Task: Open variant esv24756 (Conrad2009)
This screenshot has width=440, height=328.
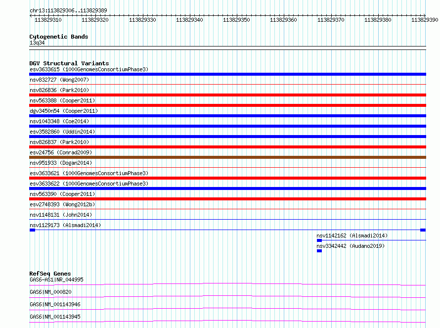Action: pos(61,152)
